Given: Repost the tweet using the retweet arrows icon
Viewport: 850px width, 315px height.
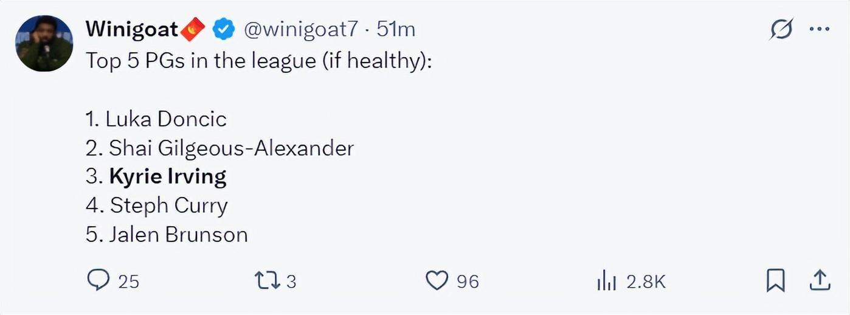Looking at the screenshot, I should coord(267,281).
